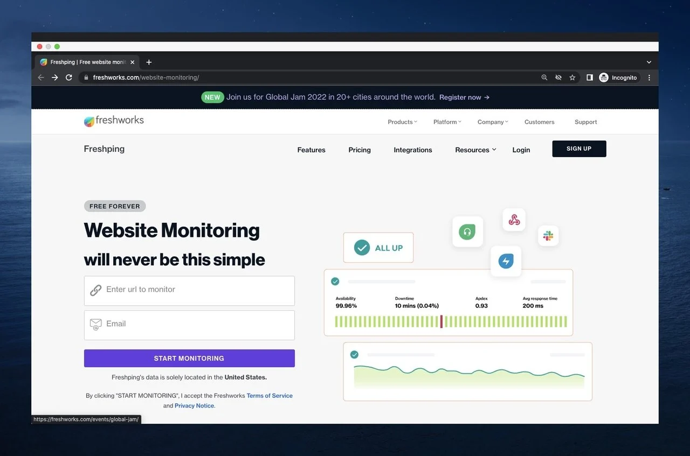Open the Terms of Service link
Screen dimensions: 690x456
[270, 396]
